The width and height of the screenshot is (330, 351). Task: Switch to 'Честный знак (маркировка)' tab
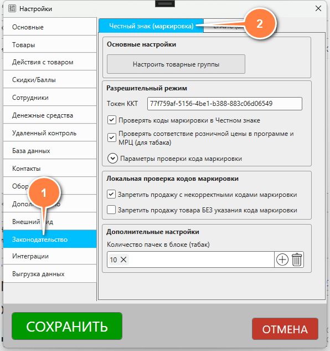(151, 26)
